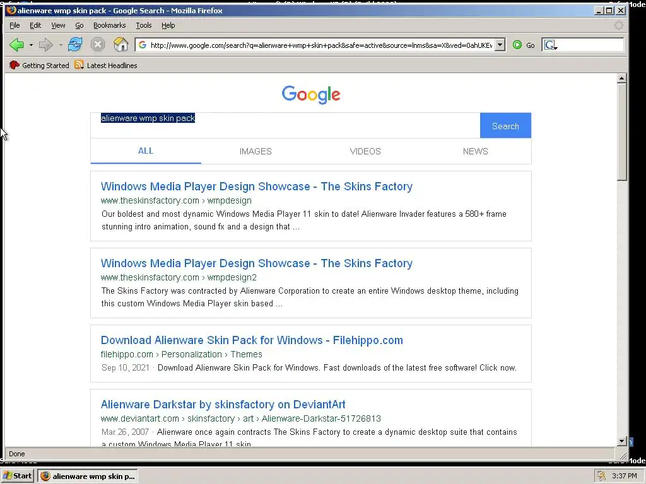Screen dimensions: 646x484
Task: Click the Done status bar text
Action: [17, 454]
